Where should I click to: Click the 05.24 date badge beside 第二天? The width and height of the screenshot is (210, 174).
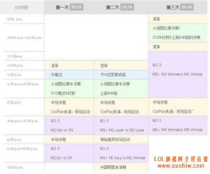[127, 7]
